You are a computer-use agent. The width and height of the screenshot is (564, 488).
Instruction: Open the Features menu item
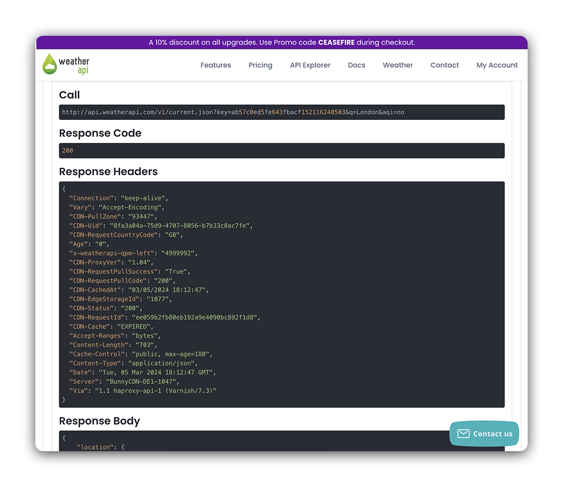click(215, 65)
